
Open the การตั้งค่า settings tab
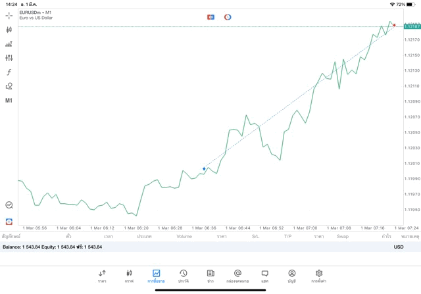tap(319, 276)
